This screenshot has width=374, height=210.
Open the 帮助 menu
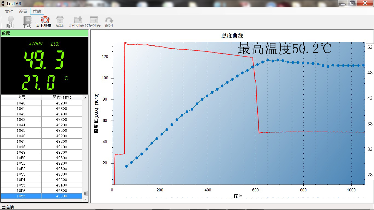(x=37, y=11)
